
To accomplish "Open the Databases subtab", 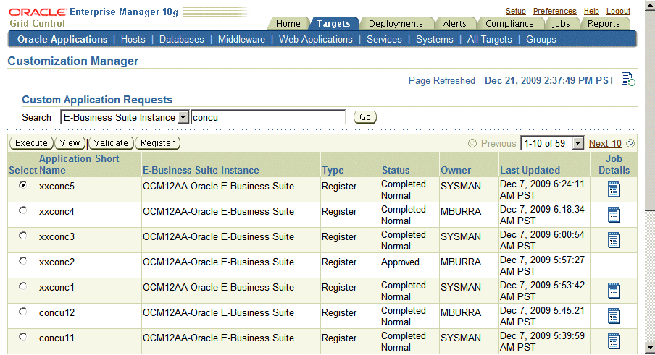I will [x=182, y=40].
